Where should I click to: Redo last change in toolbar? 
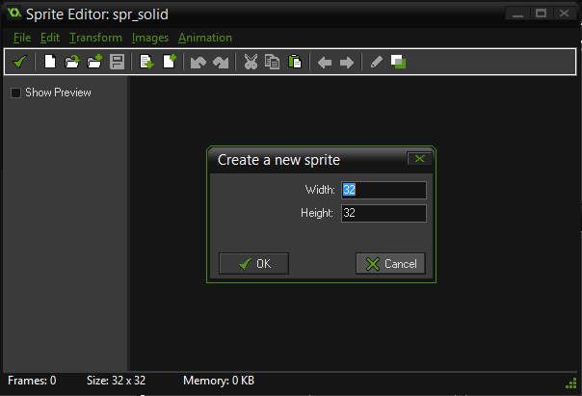221,63
